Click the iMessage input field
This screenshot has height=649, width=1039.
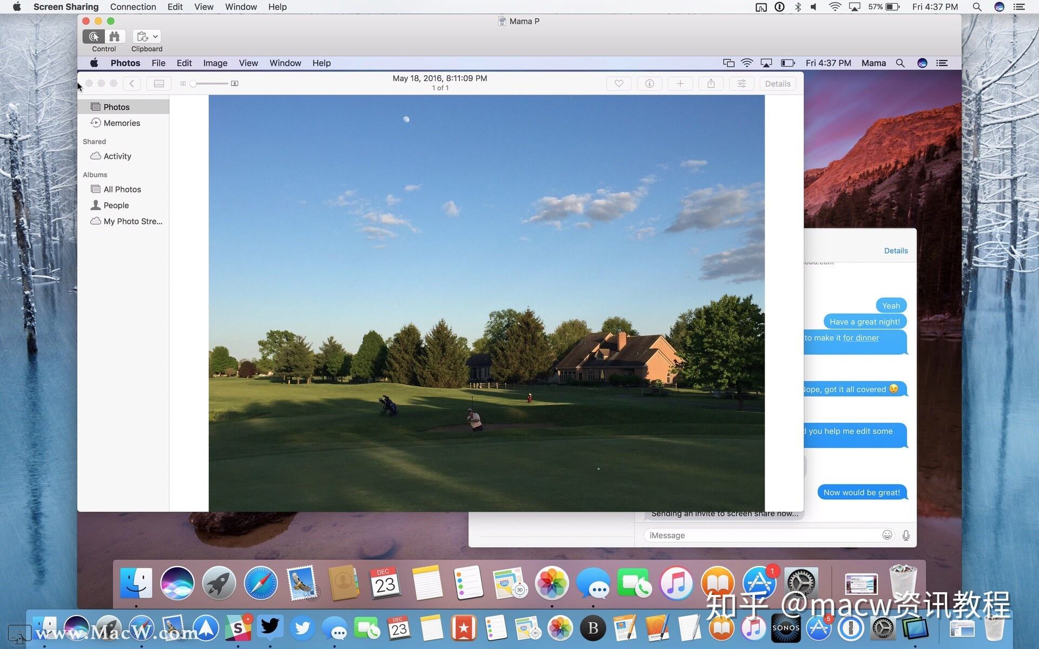tap(762, 534)
